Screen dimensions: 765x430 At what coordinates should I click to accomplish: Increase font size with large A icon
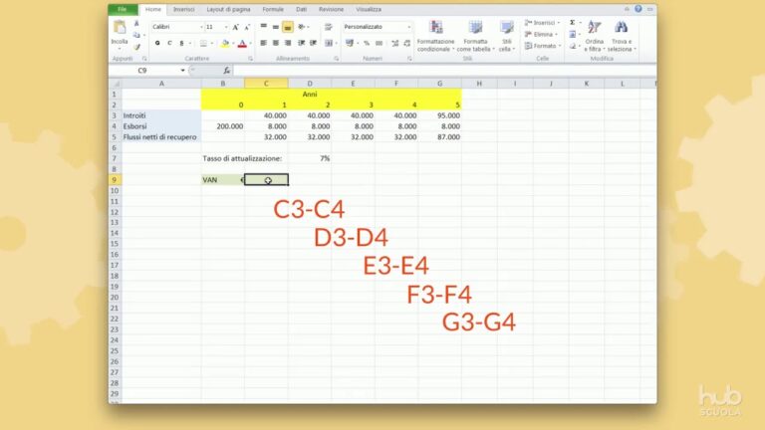pyautogui.click(x=236, y=27)
